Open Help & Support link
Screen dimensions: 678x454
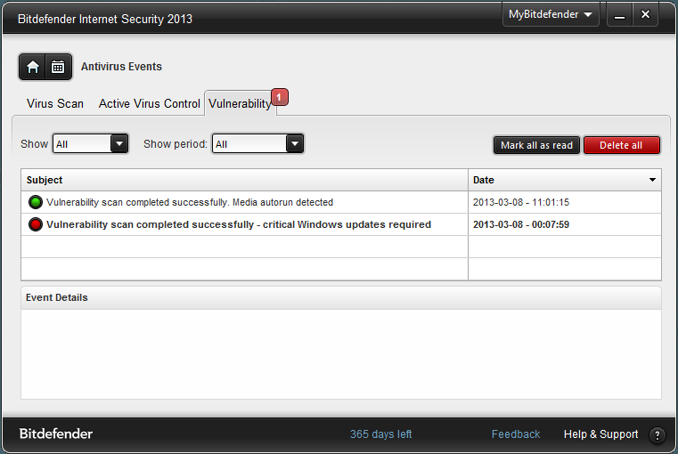click(x=600, y=434)
